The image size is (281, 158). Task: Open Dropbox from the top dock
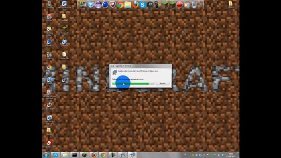90,5
